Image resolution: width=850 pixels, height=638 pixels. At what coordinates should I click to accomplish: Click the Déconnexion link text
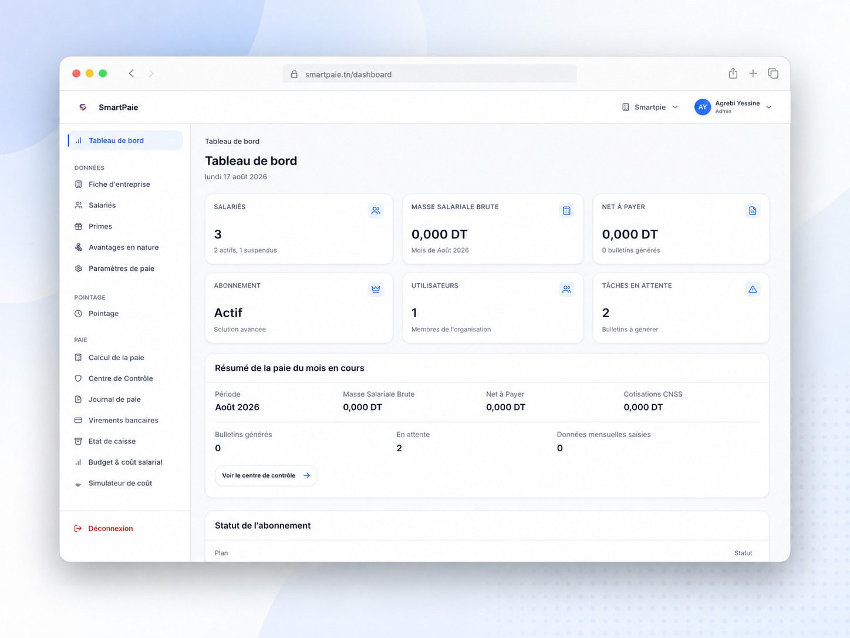[x=110, y=528]
